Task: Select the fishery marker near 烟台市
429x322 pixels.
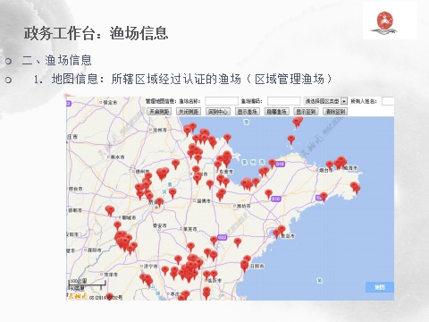Action: pos(330,165)
